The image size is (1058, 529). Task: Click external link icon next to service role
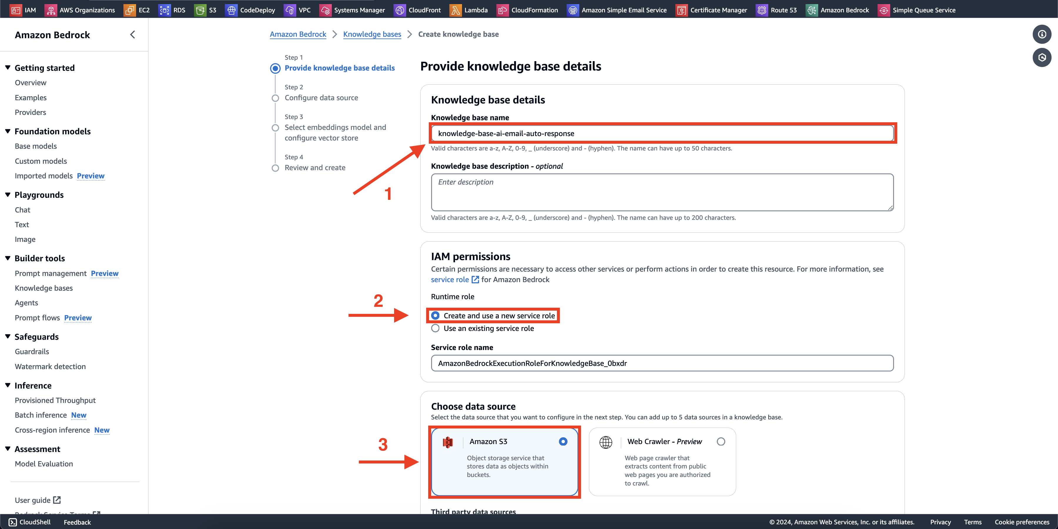coord(475,279)
